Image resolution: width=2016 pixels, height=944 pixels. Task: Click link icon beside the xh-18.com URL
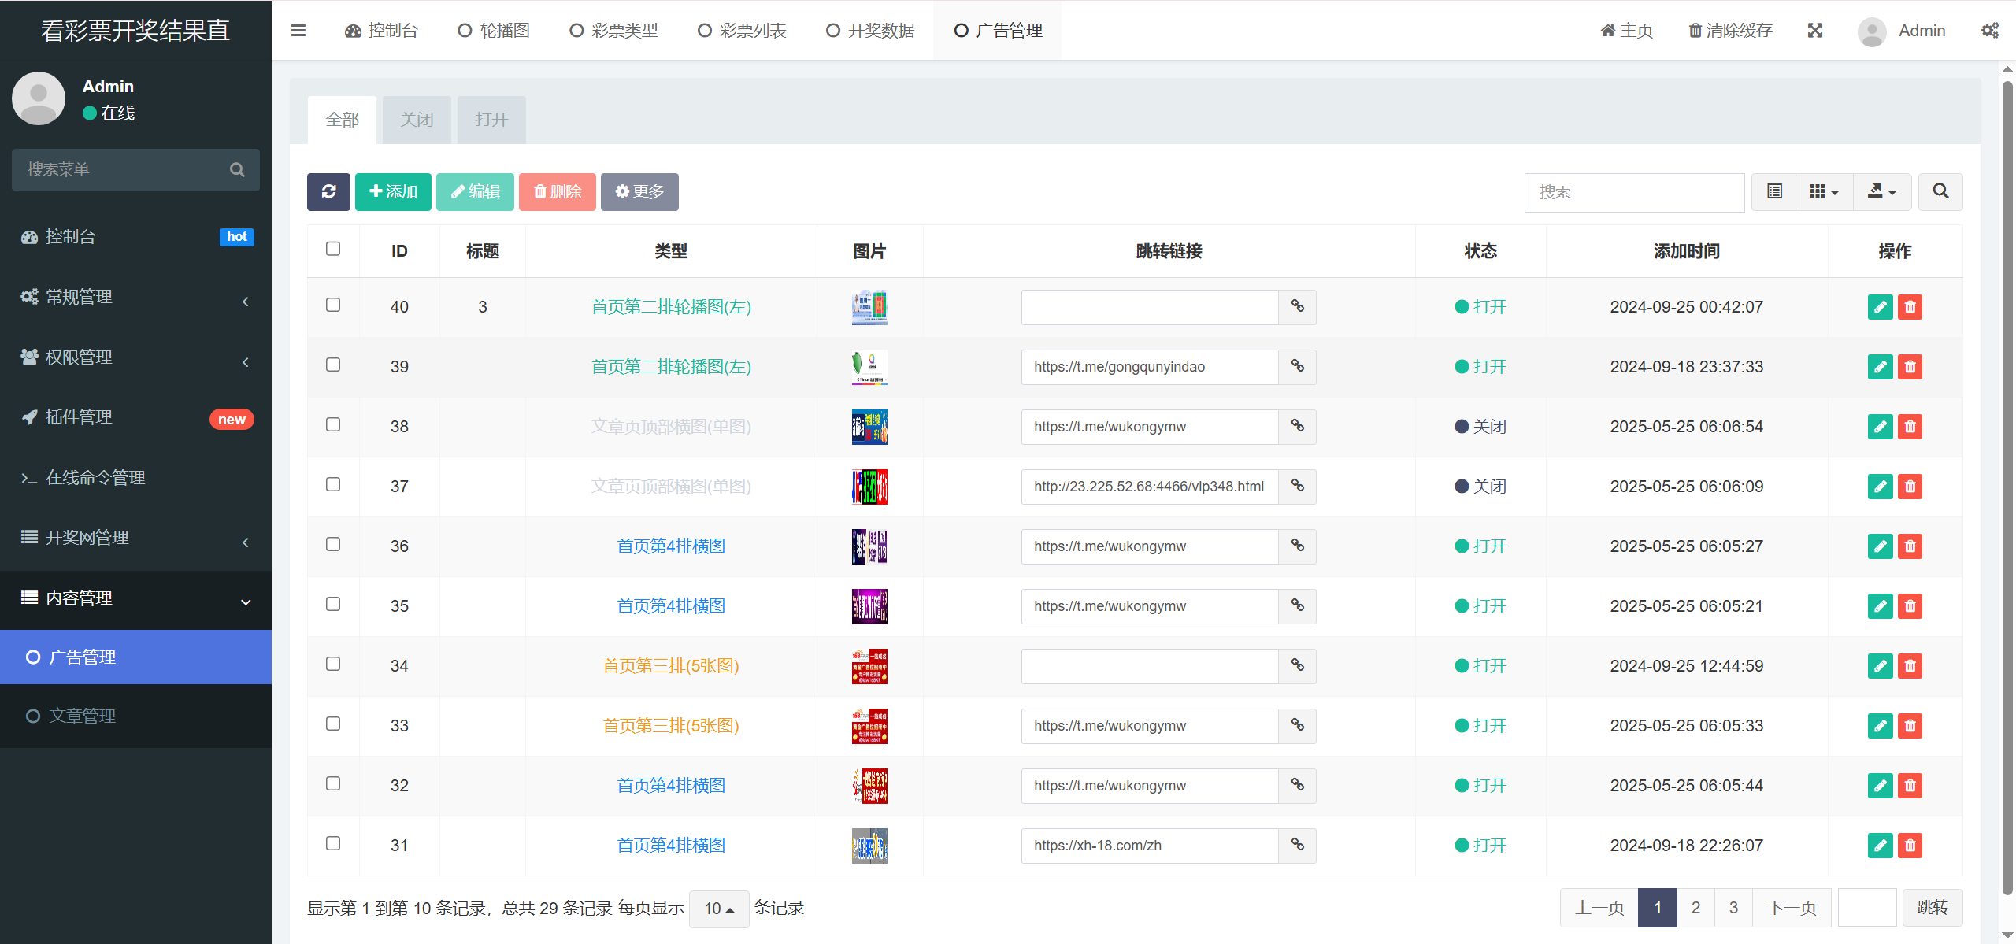(x=1297, y=845)
